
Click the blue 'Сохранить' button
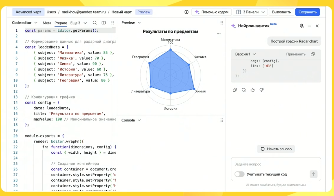coord(307,12)
